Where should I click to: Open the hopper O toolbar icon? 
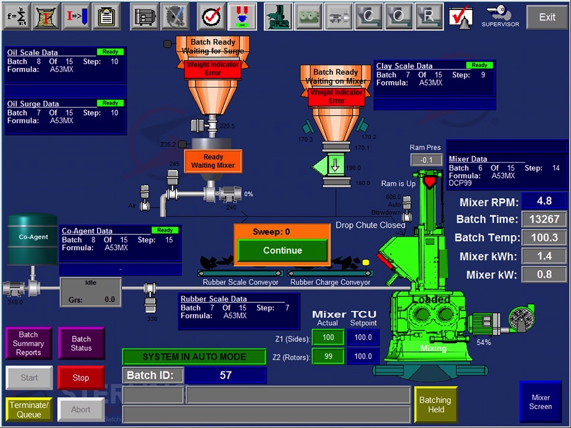pyautogui.click(x=399, y=17)
